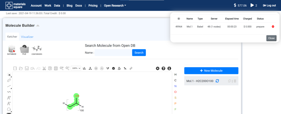Select the Chain tool
The image size is (281, 114).
[x=9, y=92]
